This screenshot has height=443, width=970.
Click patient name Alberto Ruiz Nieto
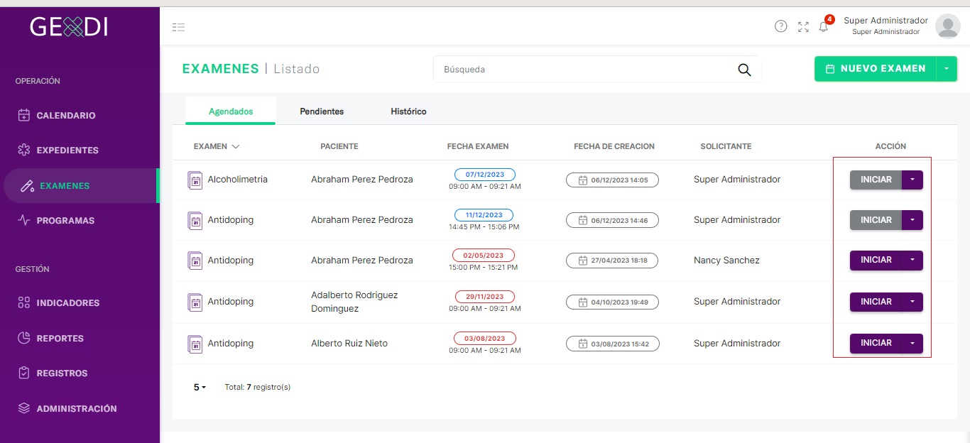[x=349, y=343]
